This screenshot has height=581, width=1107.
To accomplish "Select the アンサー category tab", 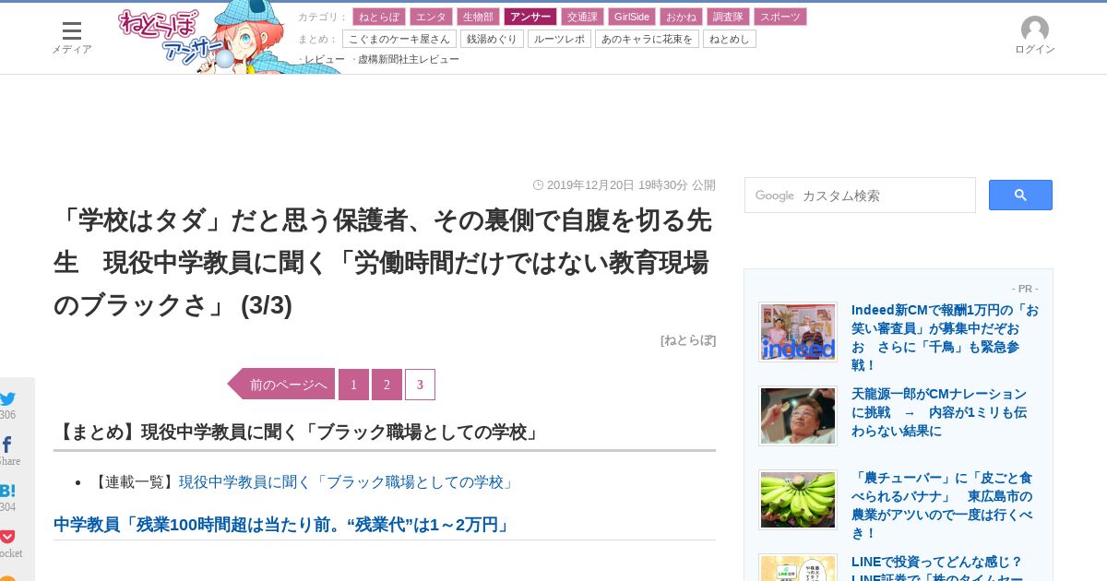I will (530, 17).
